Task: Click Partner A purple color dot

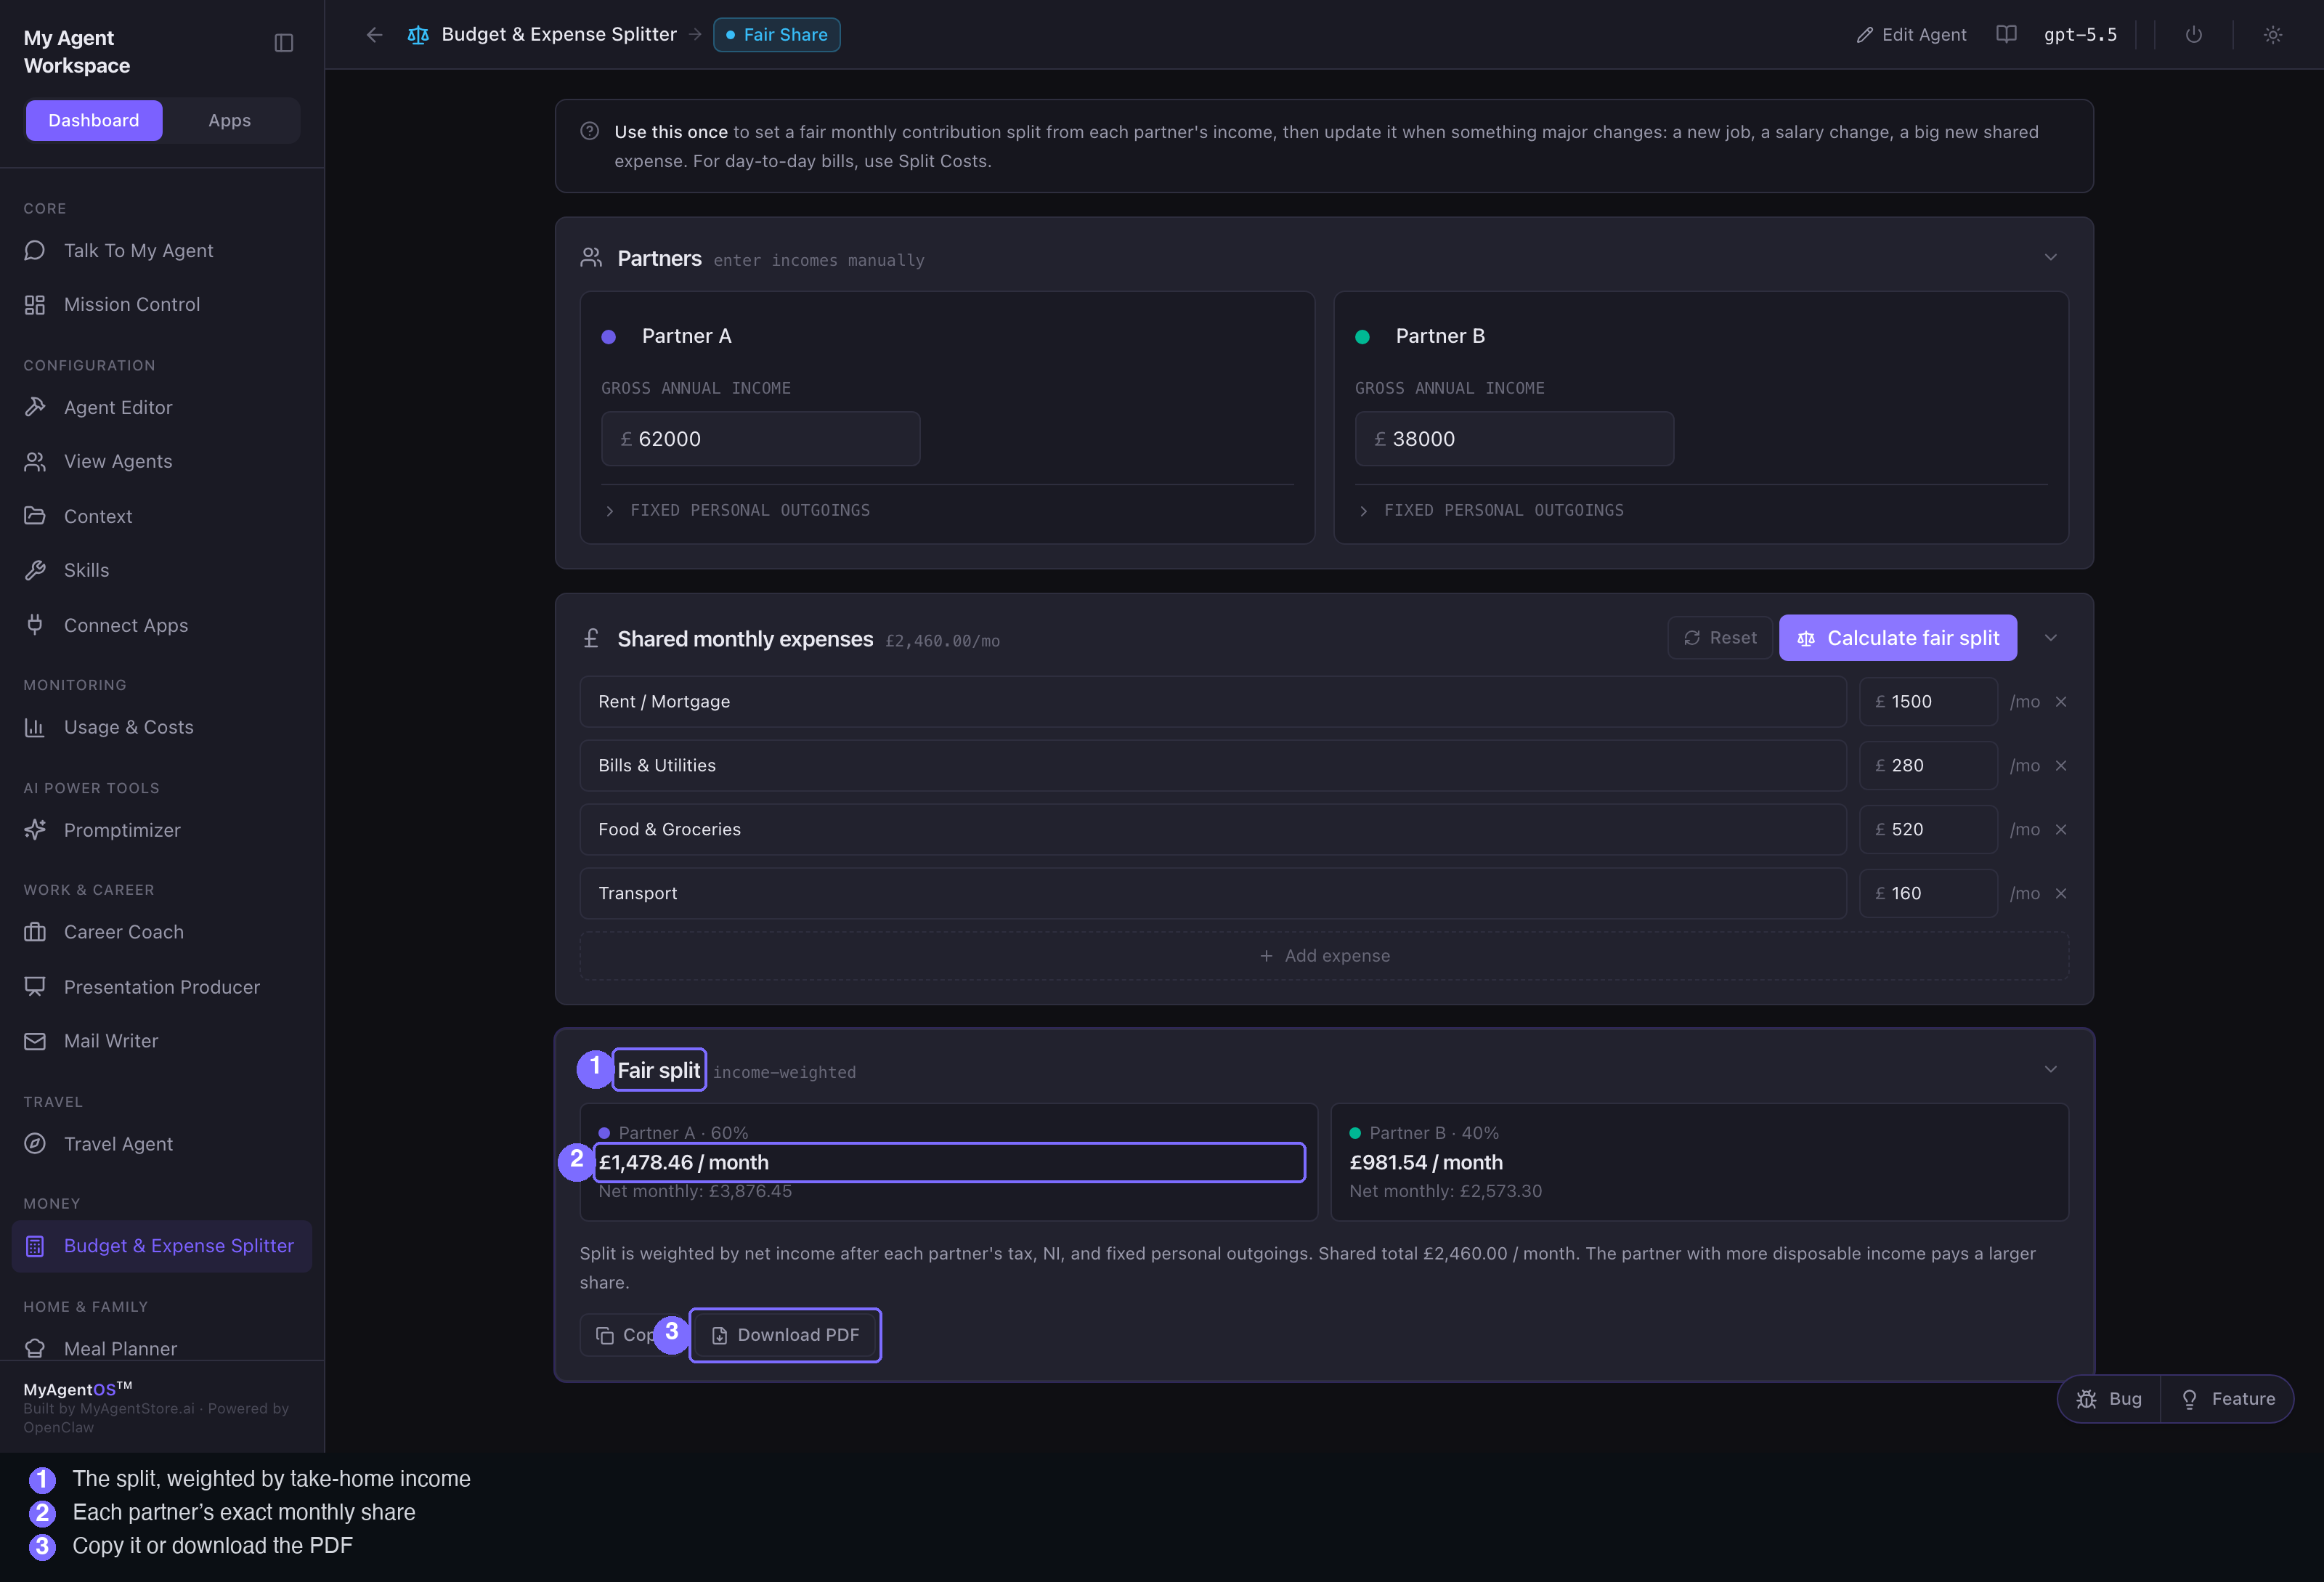Action: (x=608, y=337)
